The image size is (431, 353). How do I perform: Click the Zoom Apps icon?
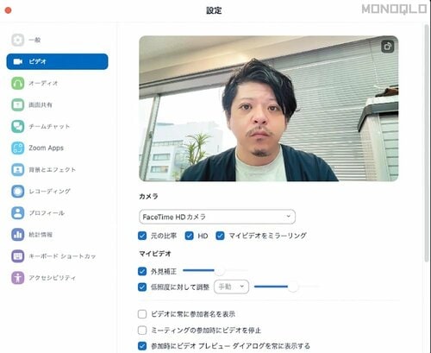(18, 148)
